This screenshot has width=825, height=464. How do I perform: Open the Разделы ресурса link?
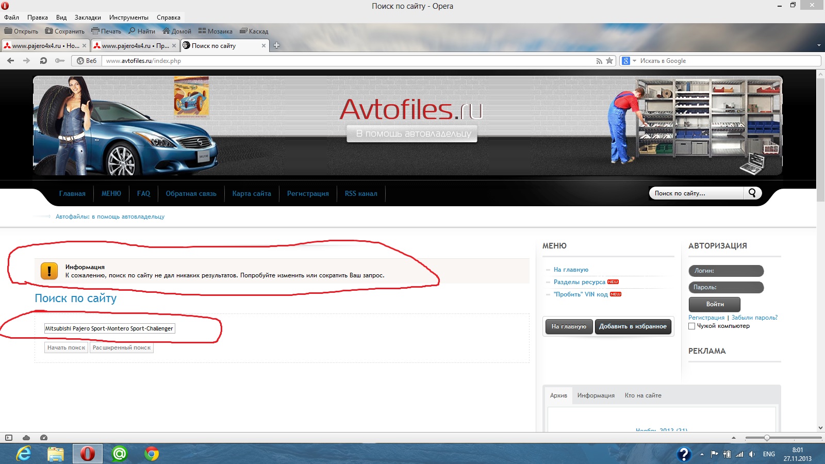579,282
